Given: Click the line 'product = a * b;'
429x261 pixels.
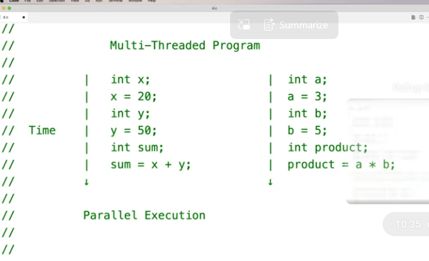Looking at the screenshot, I should coord(341,165).
